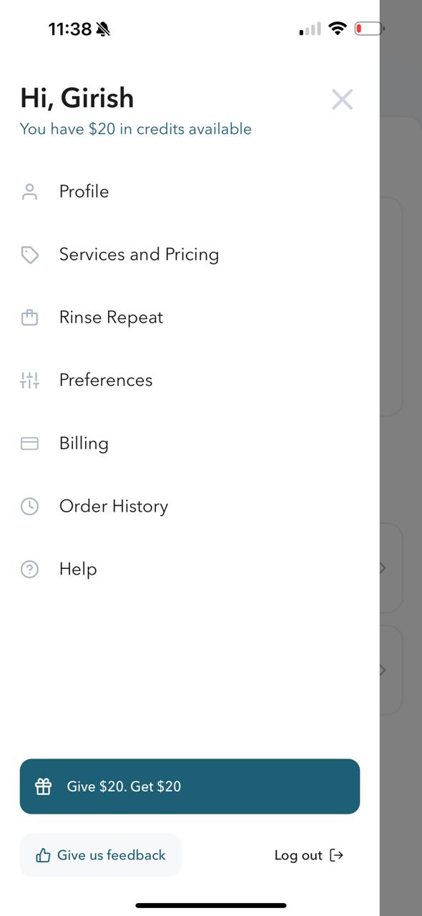Select Give $20. Get $20 button

[190, 786]
